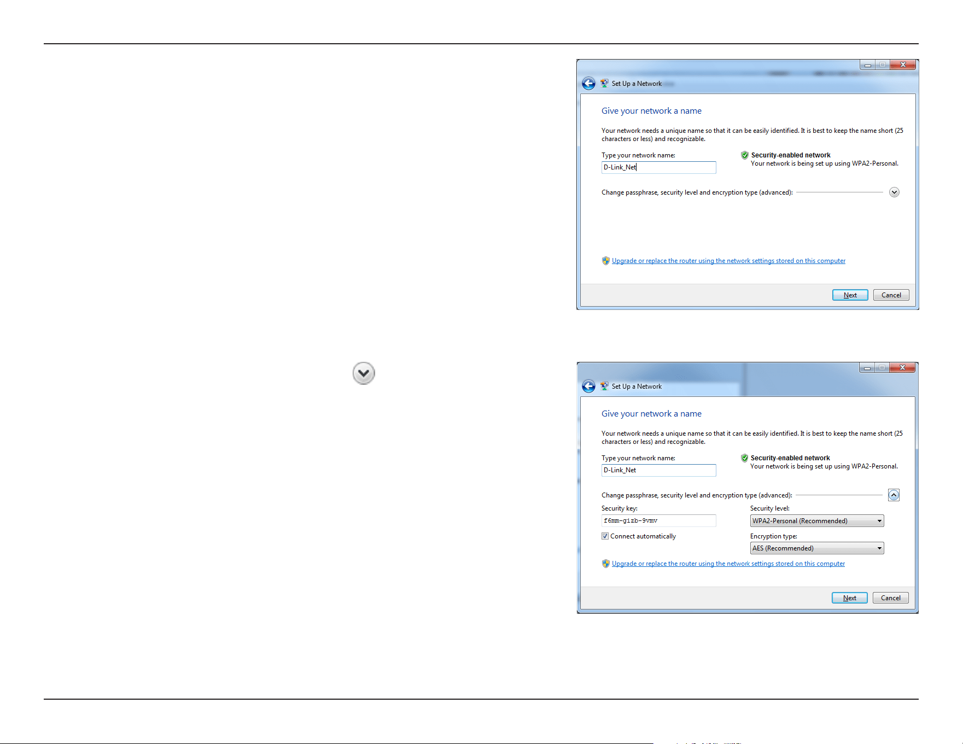
Task: Click the back arrow in the upper dialog
Action: [x=588, y=84]
